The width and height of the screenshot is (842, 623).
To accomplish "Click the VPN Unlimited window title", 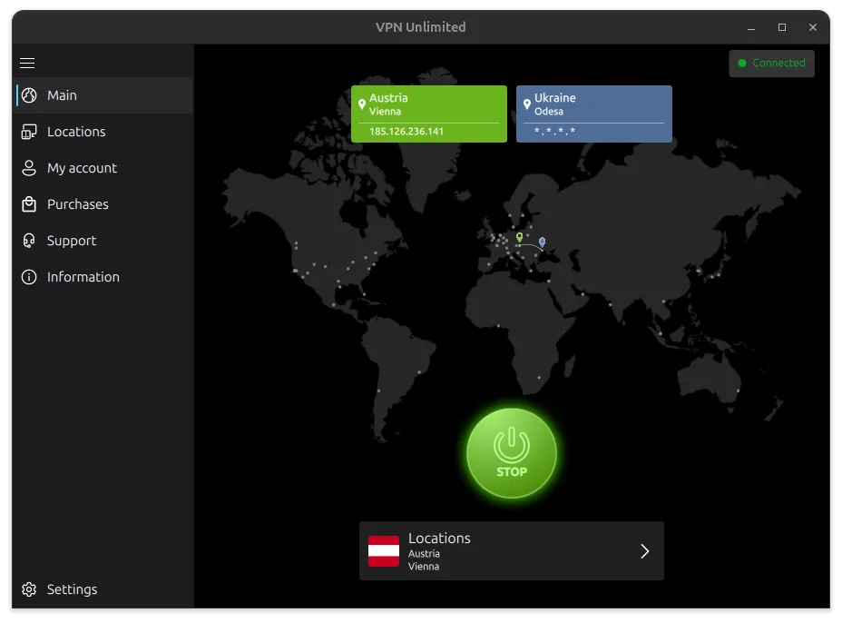I will tap(420, 27).
